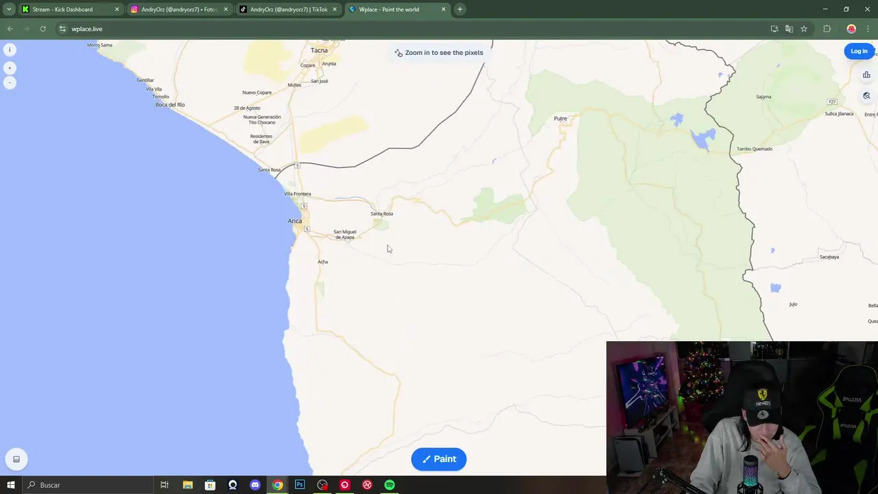Open Spotify from the taskbar
878x494 pixels.
pyautogui.click(x=390, y=485)
